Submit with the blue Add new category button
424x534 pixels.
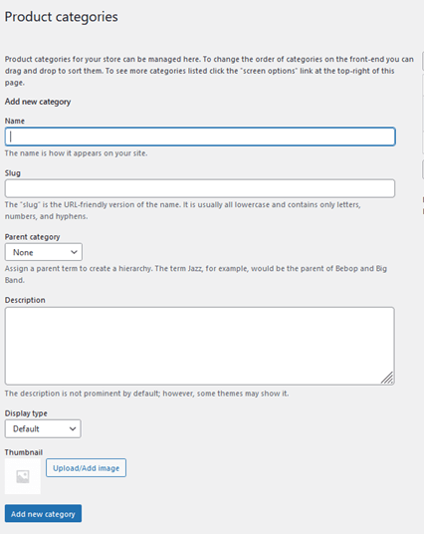[43, 513]
